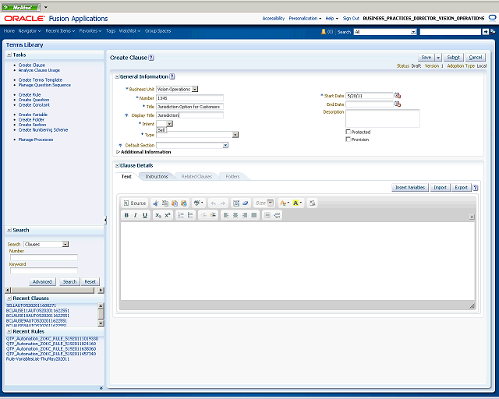Click the Sign Out link
The width and height of the screenshot is (499, 399).
[351, 19]
